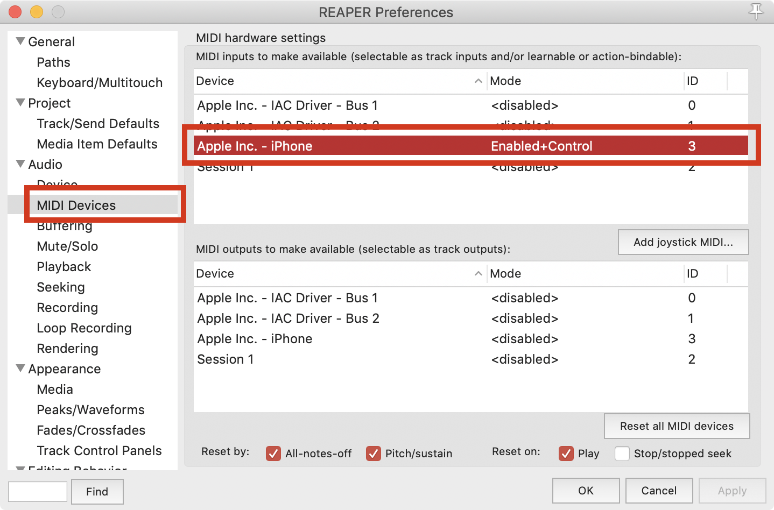Toggle the All-notes-off checkbox
This screenshot has height=510, width=774.
(x=273, y=454)
